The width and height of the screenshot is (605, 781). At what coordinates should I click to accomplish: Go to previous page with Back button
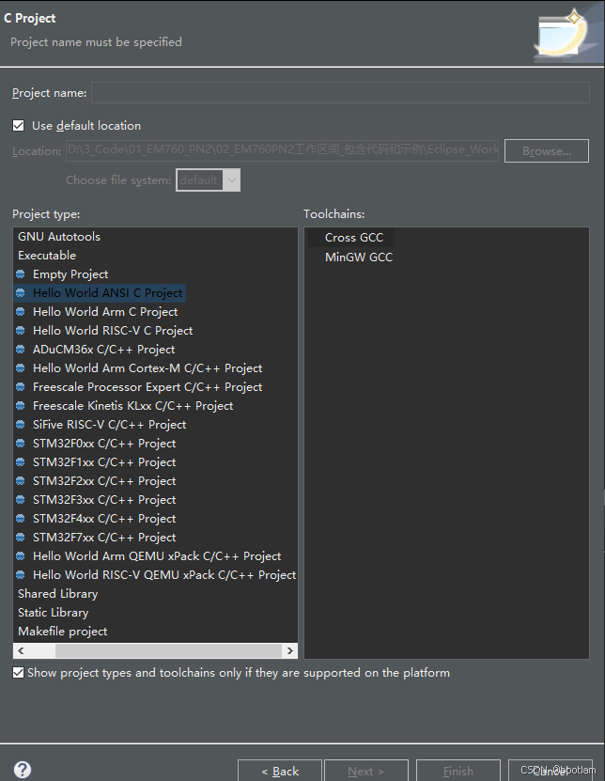[x=280, y=771]
